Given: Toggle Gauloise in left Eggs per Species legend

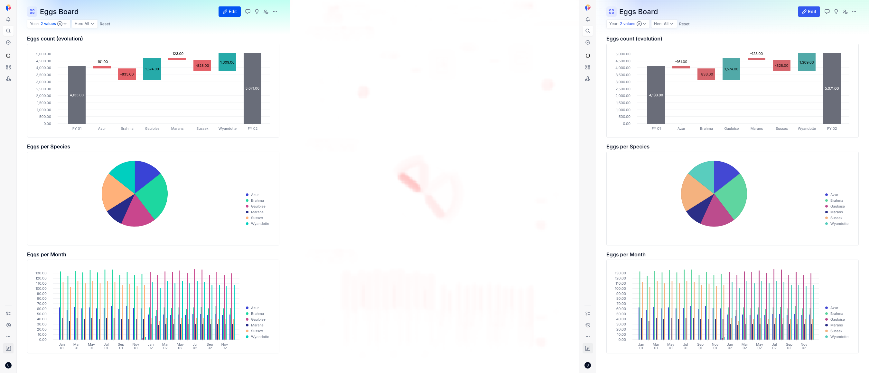Looking at the screenshot, I should pyautogui.click(x=255, y=206).
